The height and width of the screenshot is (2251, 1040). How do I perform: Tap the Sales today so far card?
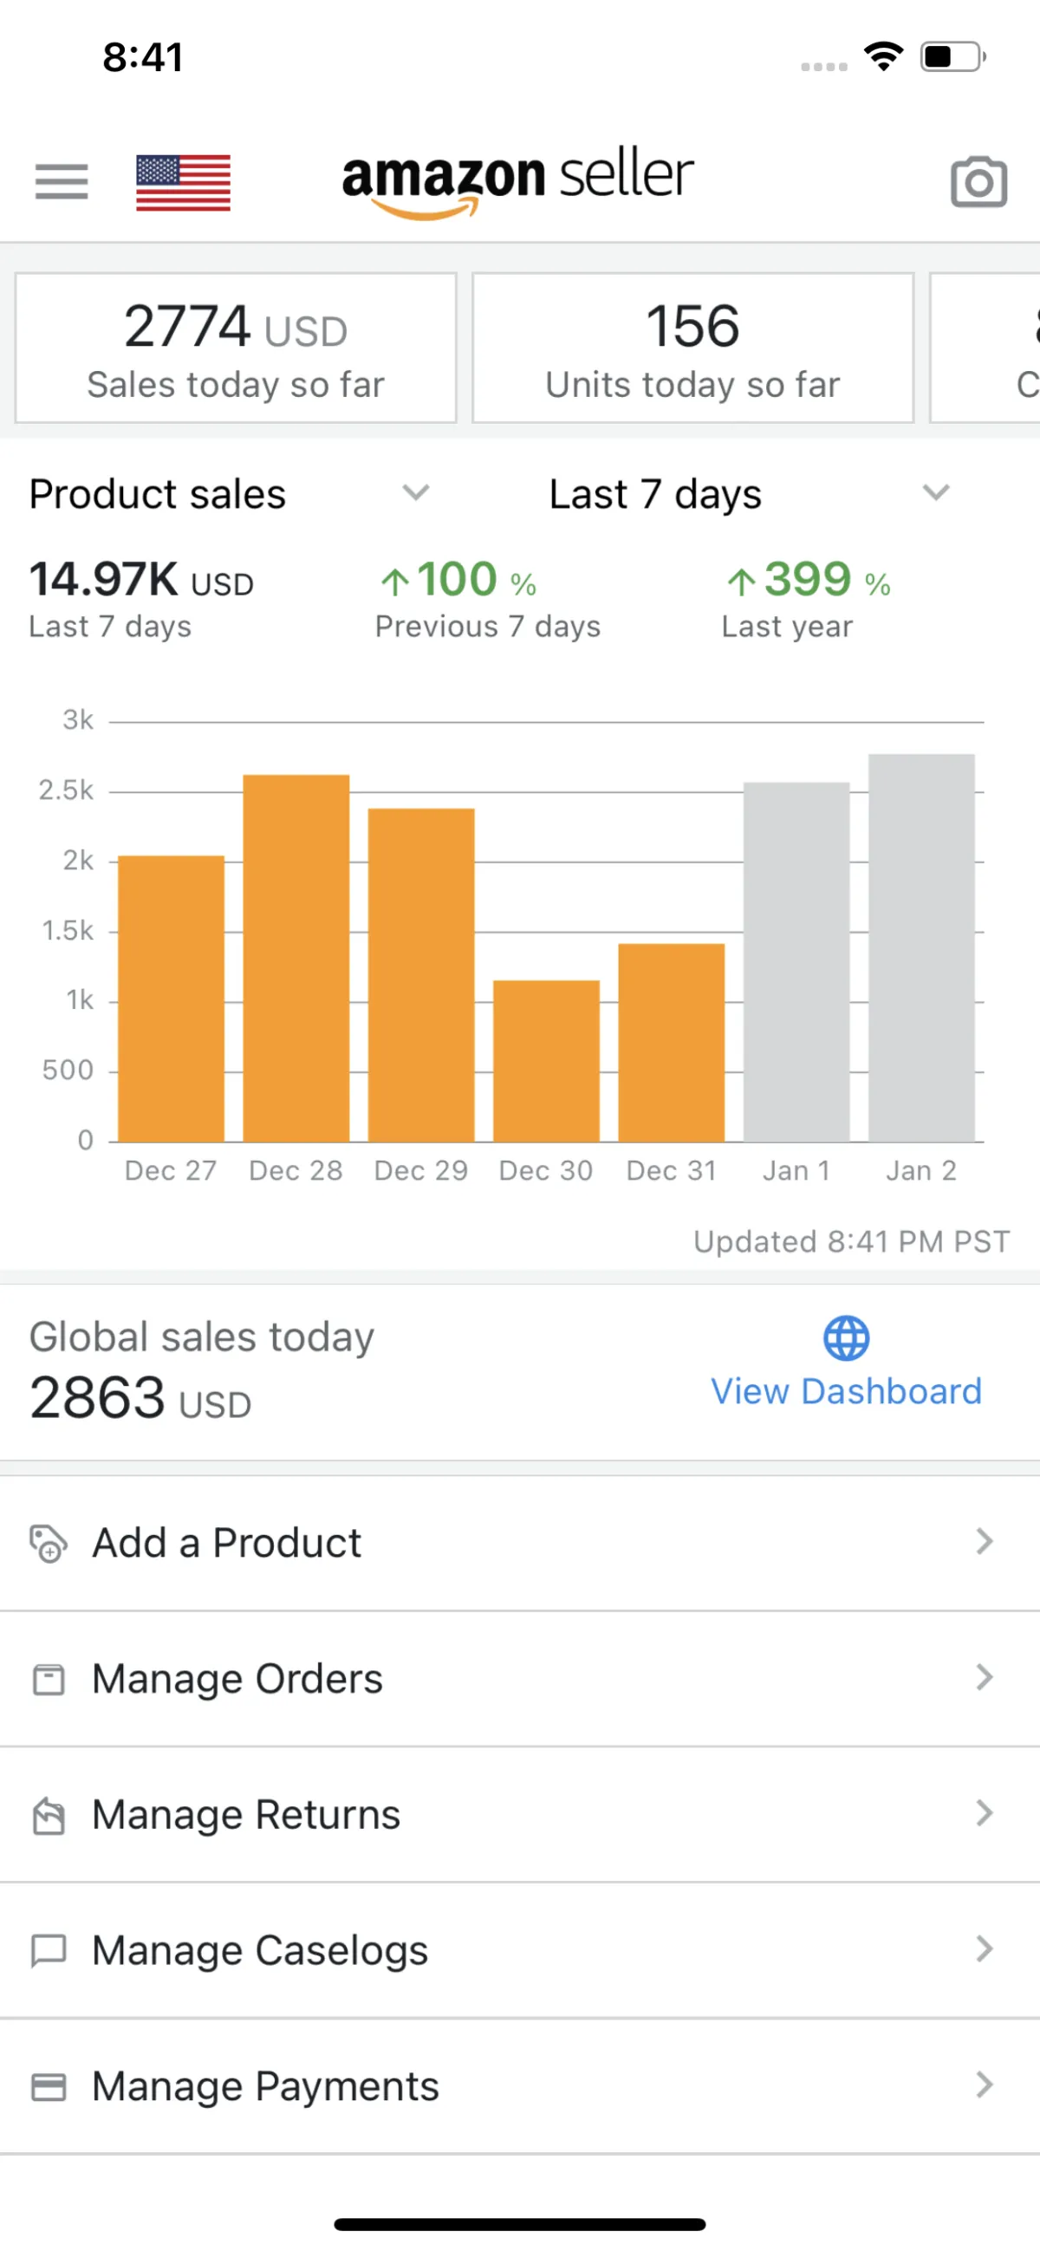point(236,348)
